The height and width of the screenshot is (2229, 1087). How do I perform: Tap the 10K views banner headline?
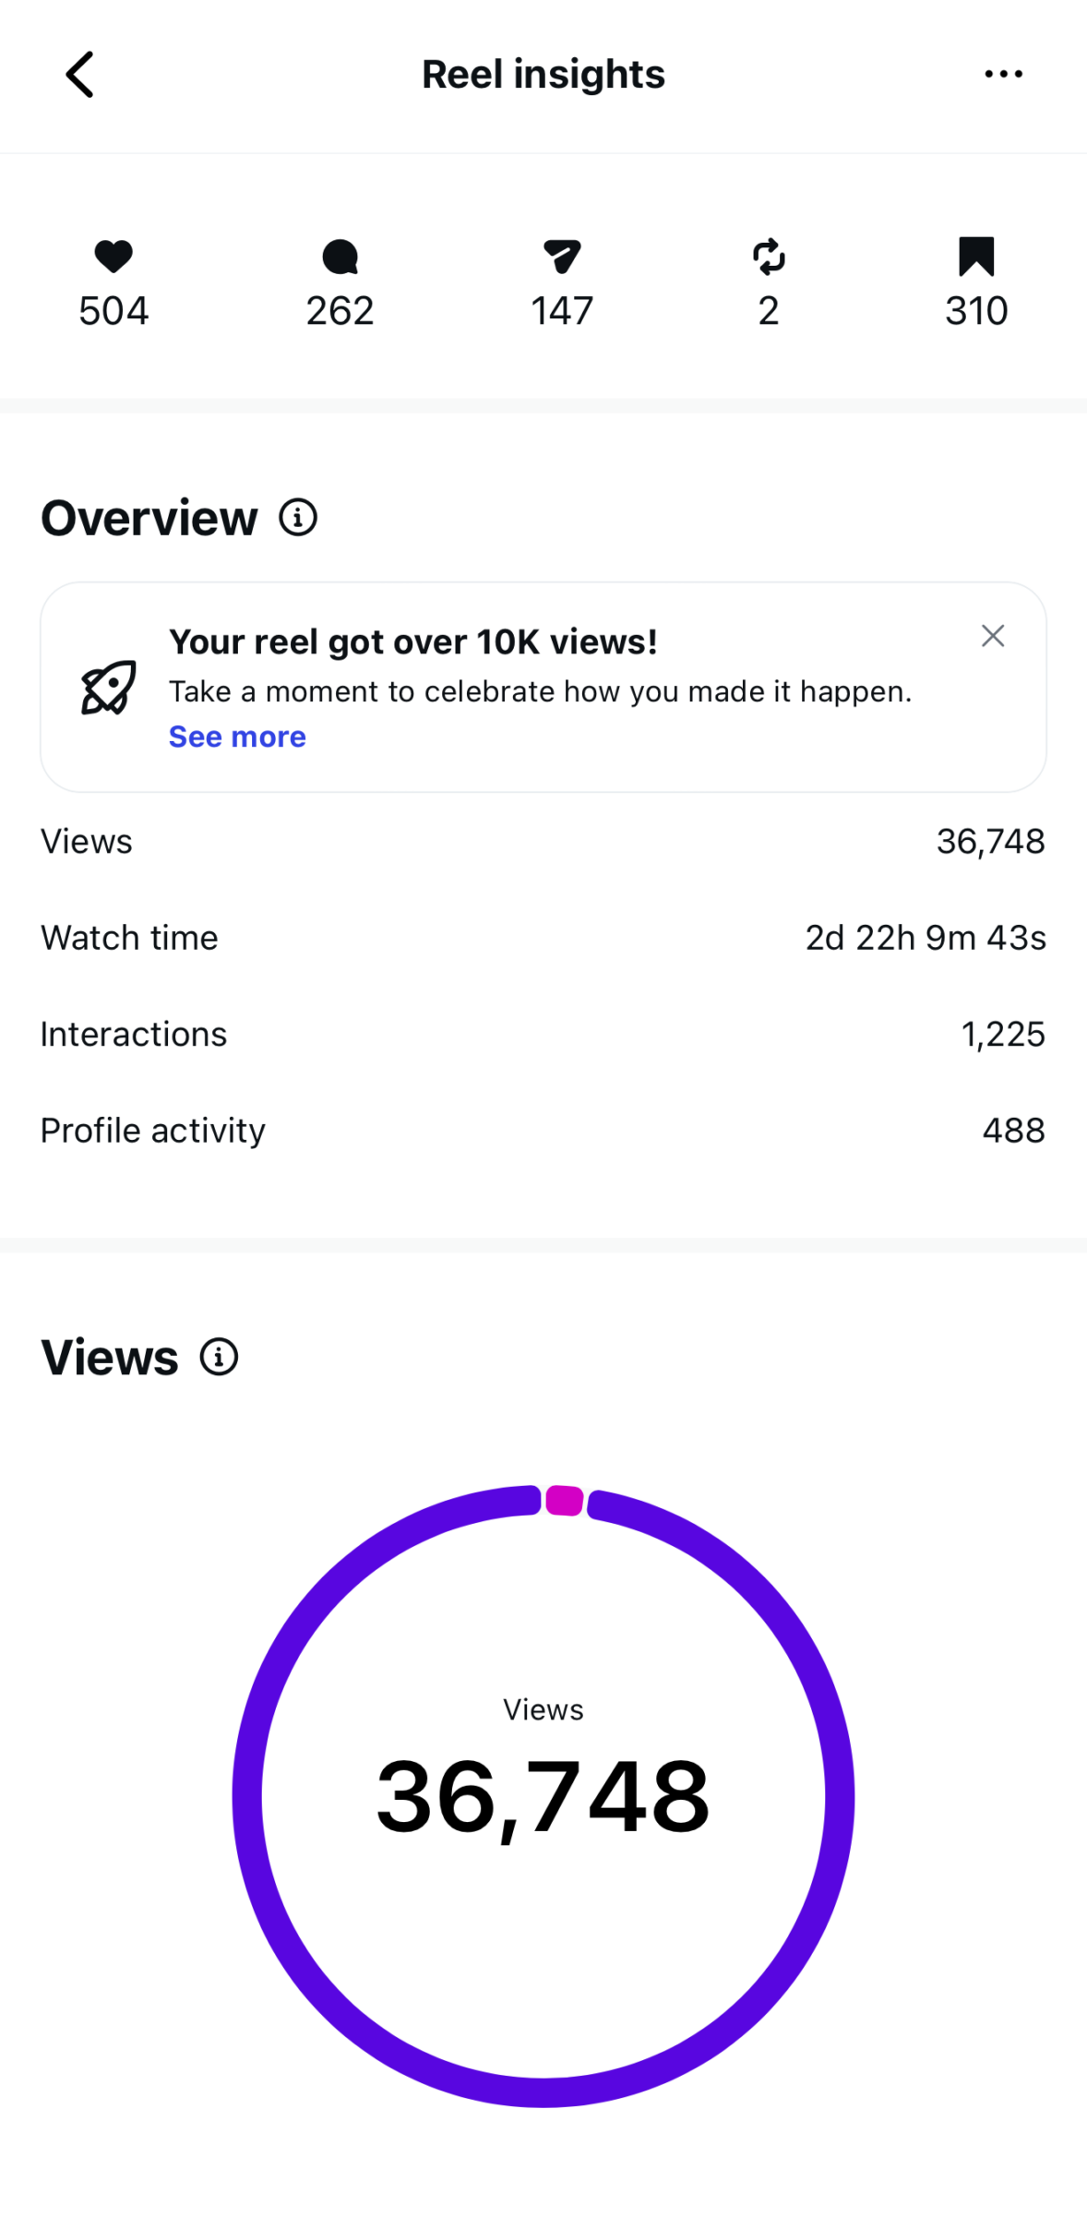click(x=413, y=642)
